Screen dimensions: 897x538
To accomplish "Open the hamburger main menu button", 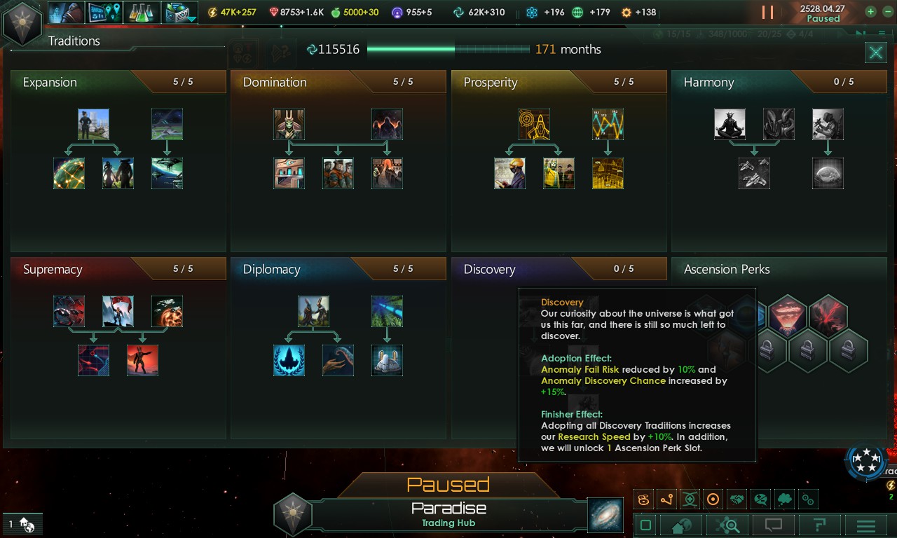I will pyautogui.click(x=866, y=525).
